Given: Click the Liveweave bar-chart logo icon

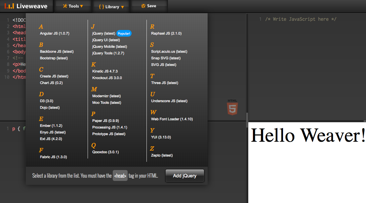Looking at the screenshot, I should tap(9, 6).
